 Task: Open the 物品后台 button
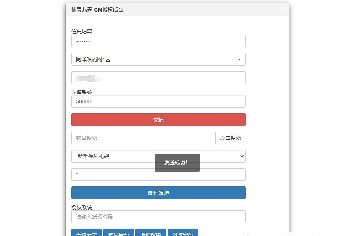click(119, 233)
